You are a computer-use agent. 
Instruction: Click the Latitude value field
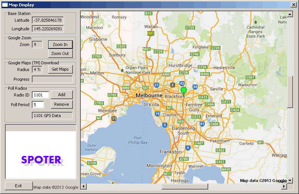(x=47, y=20)
